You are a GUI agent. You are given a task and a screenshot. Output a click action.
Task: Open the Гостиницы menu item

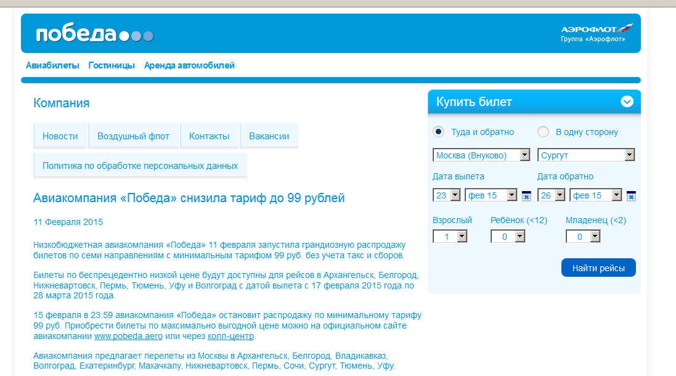(x=112, y=65)
